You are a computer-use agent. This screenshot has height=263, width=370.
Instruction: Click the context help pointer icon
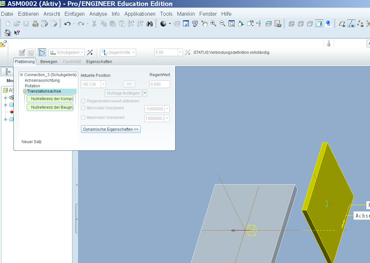[17, 33]
